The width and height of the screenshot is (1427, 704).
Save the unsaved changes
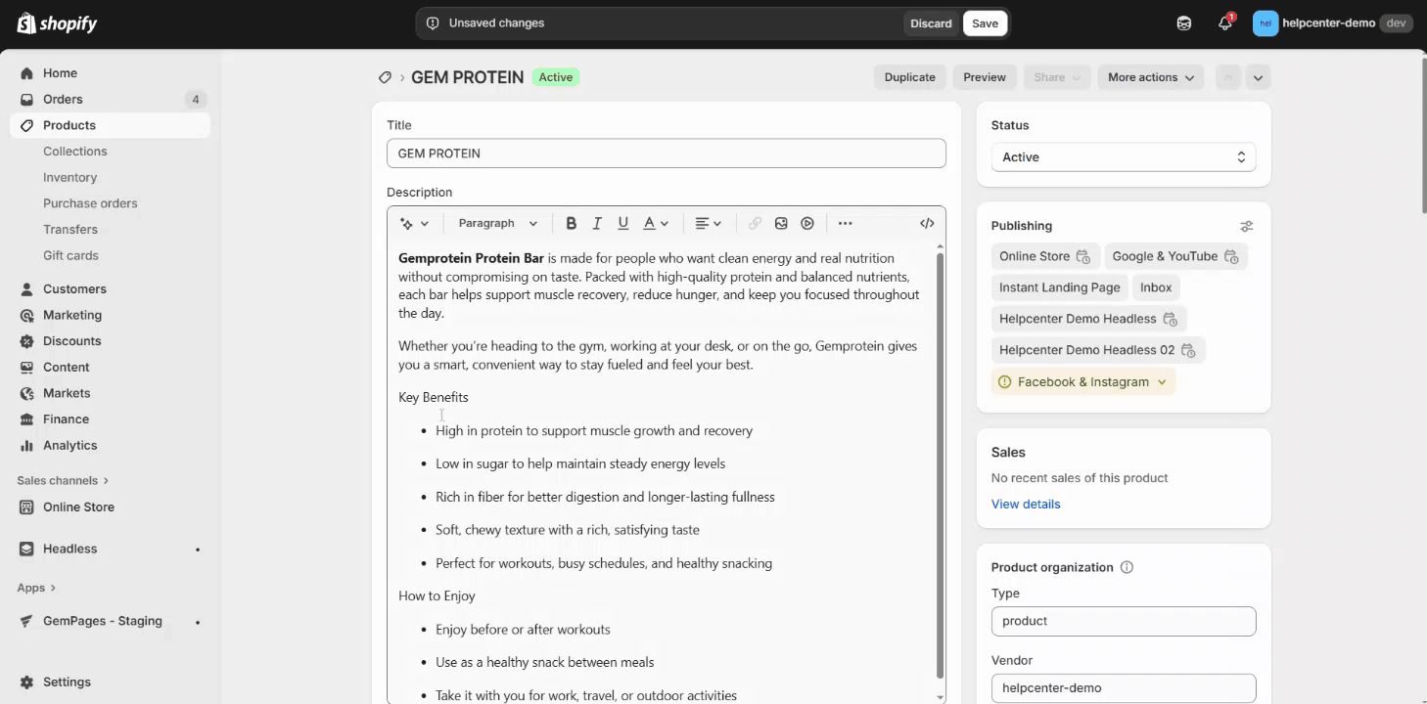985,23
